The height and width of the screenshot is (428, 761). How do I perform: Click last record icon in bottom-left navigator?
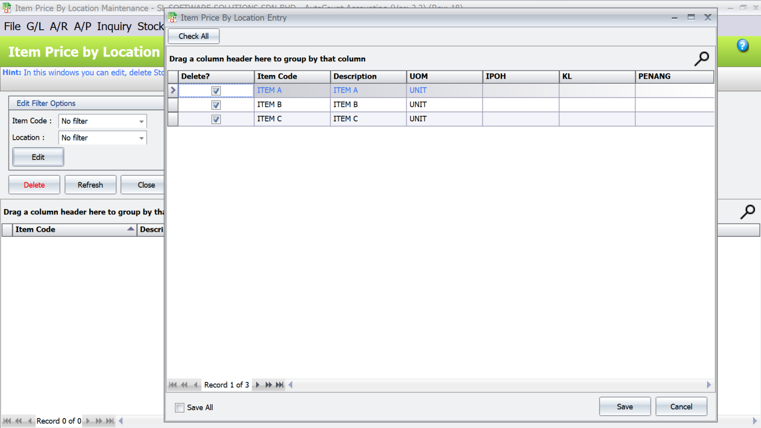[x=109, y=421]
